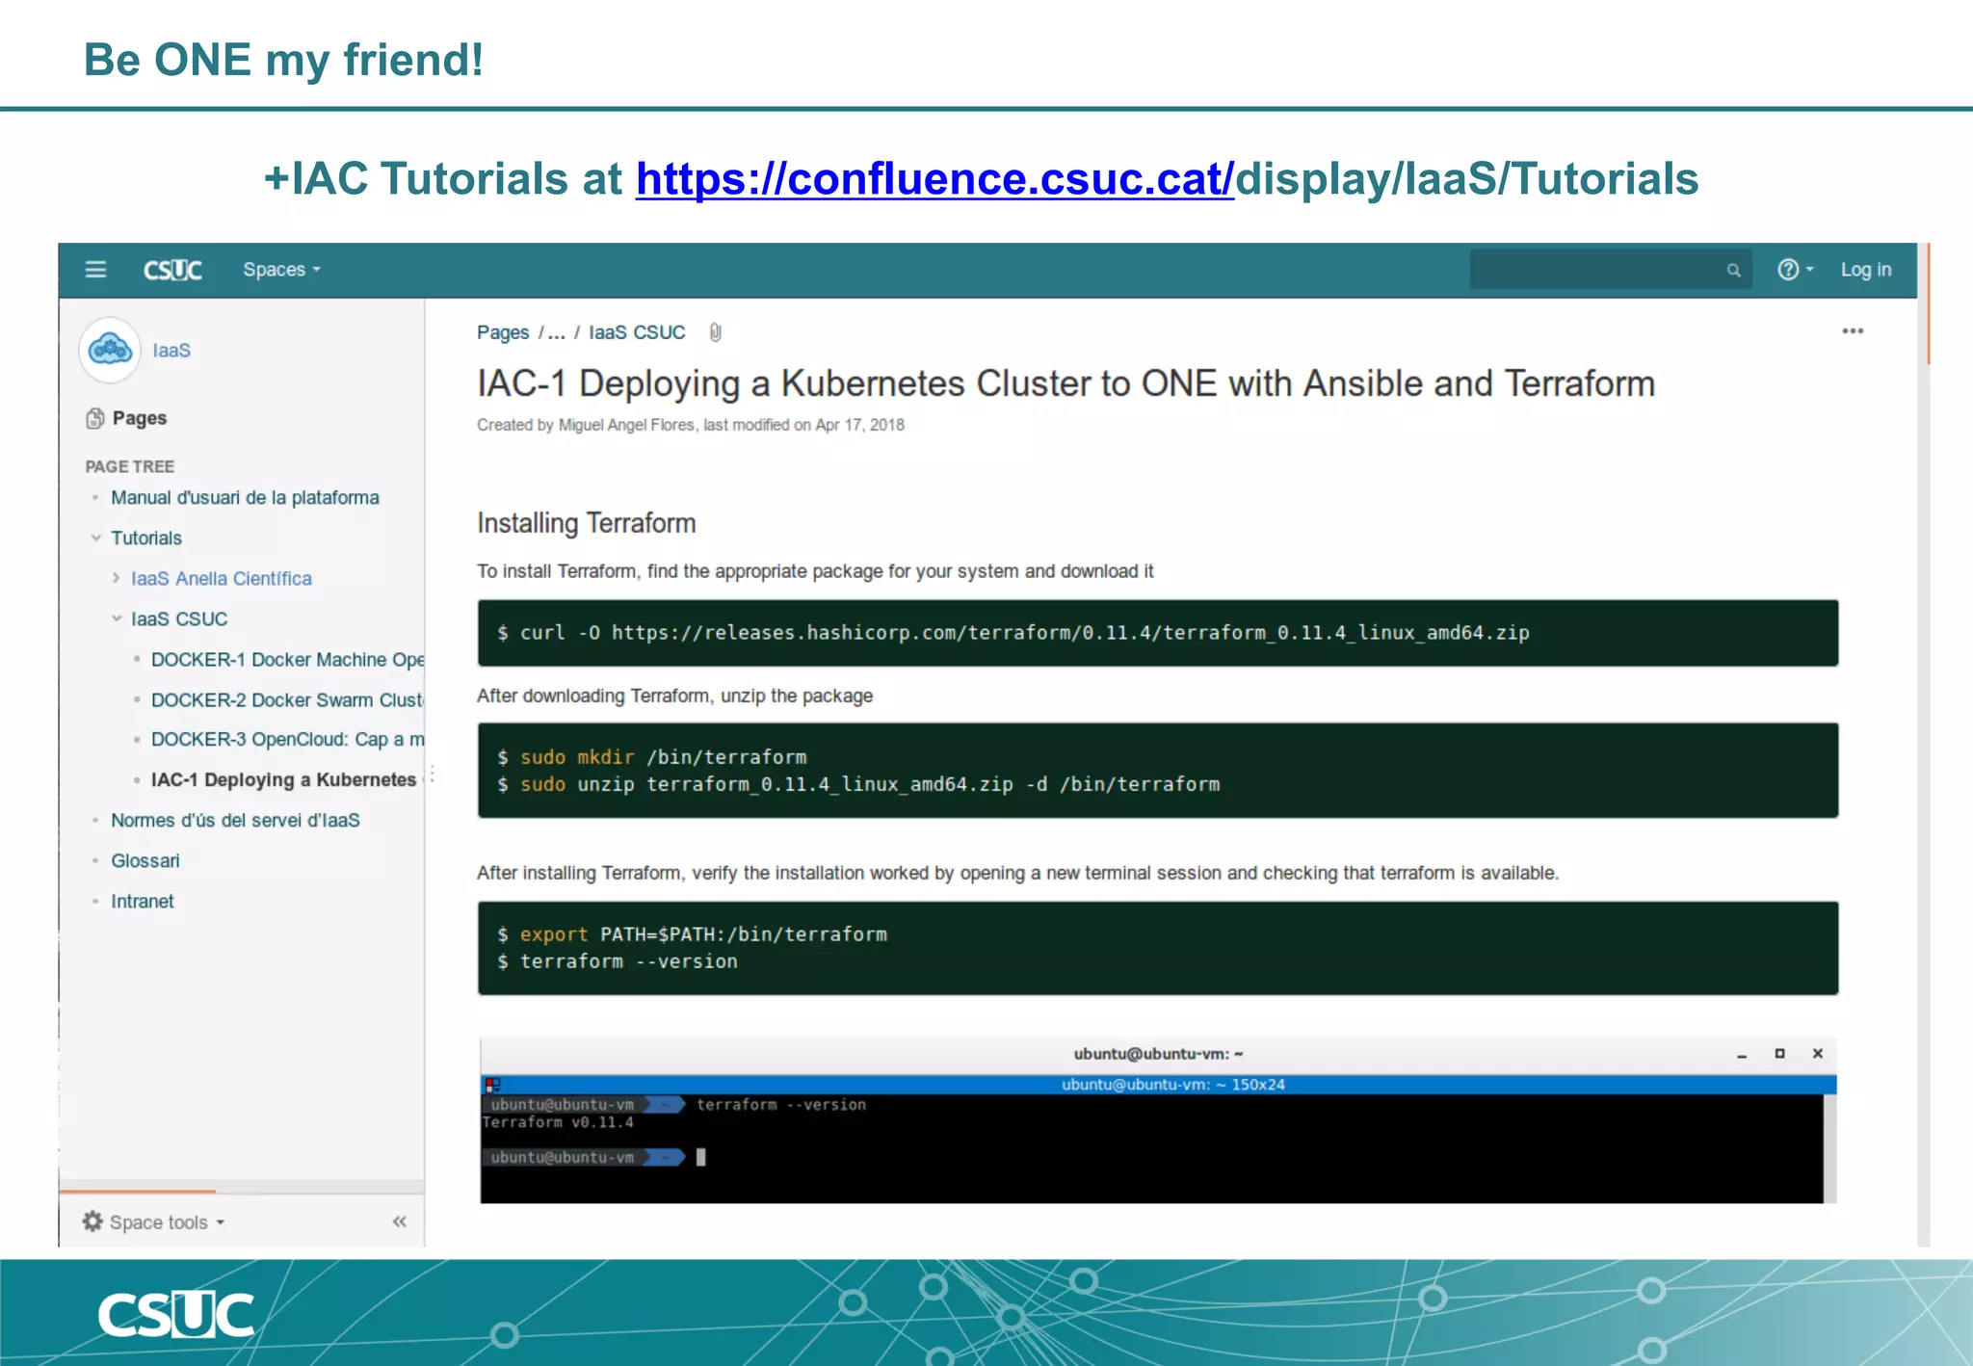
Task: Click the terminal screenshot thumbnail
Action: tap(1158, 1120)
